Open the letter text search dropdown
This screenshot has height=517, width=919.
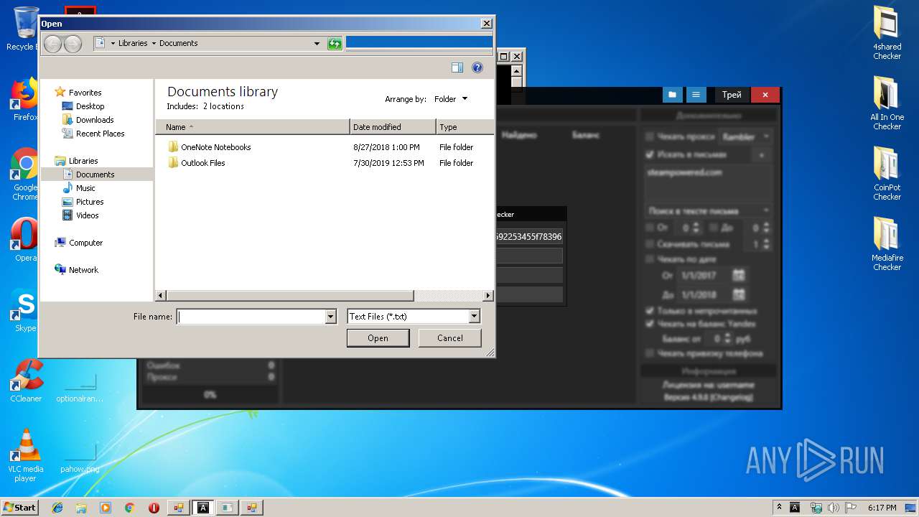pyautogui.click(x=708, y=211)
